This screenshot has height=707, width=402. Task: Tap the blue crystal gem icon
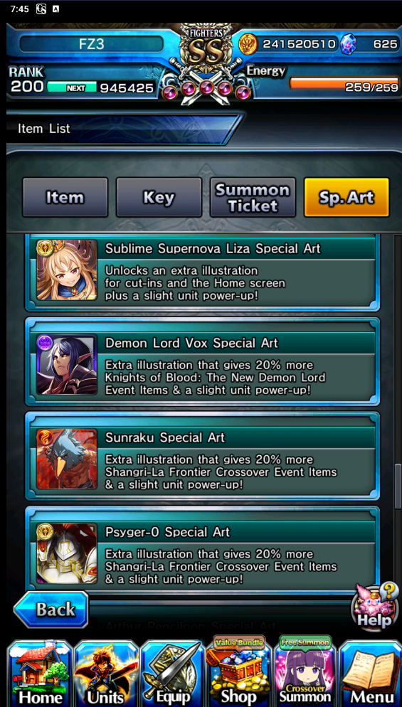tap(349, 44)
